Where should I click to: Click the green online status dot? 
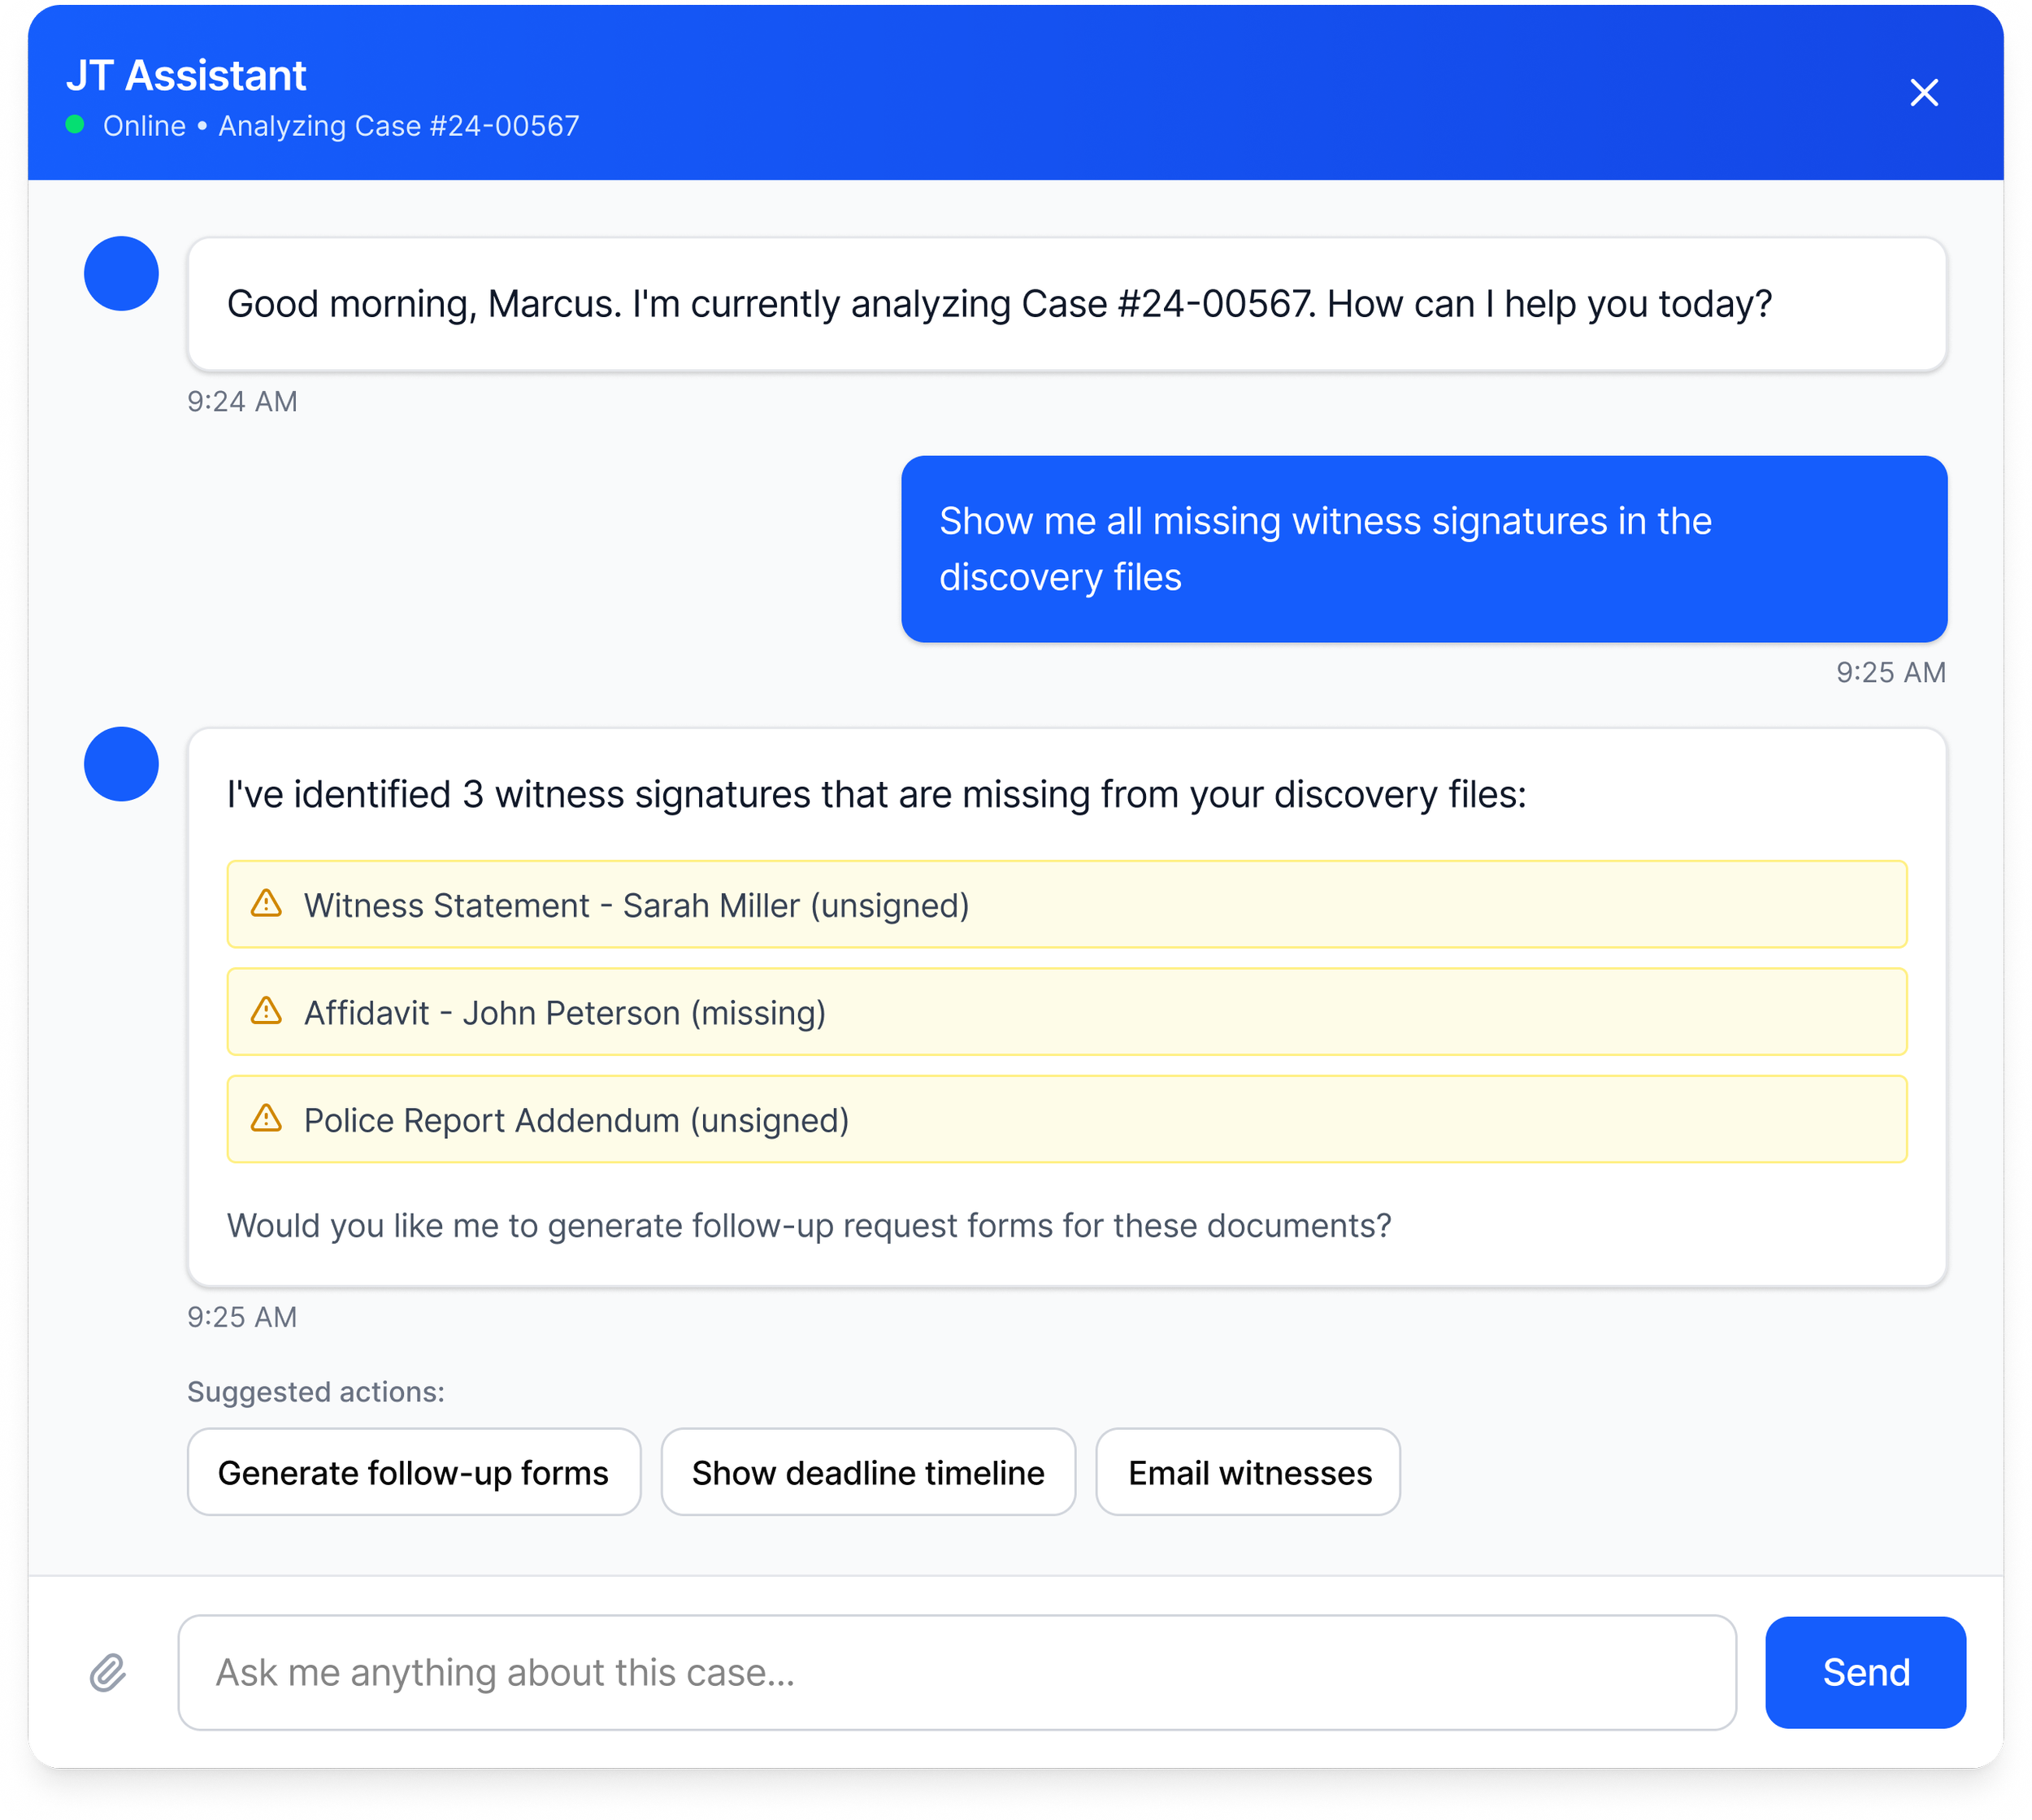[x=75, y=125]
